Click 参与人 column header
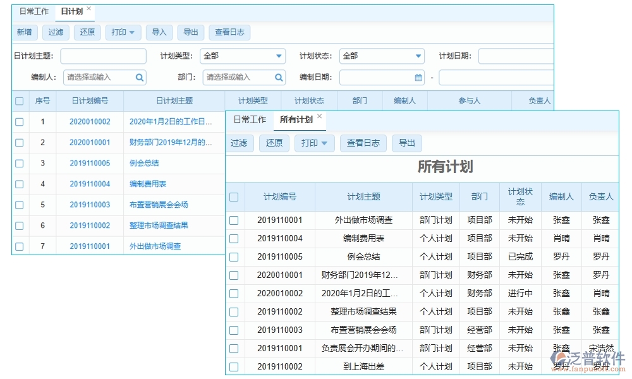This screenshot has height=379, width=632. [x=469, y=101]
